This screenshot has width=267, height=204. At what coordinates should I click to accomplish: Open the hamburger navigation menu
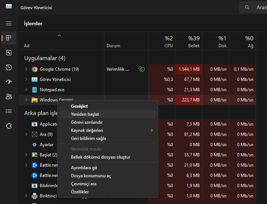point(9,23)
